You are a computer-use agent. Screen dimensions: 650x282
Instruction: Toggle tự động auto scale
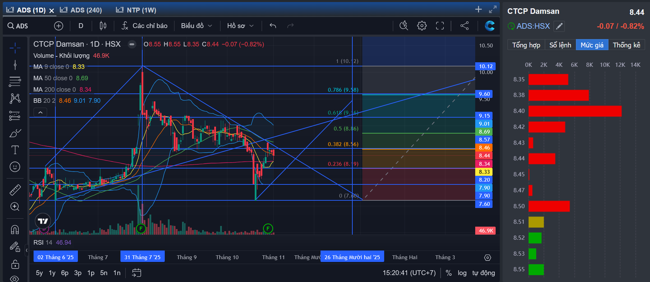(484, 273)
